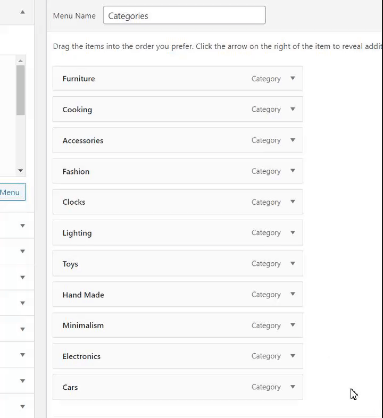Reveal Fashion item options via arrow
Viewport: 383px width, 418px height.
pyautogui.click(x=293, y=171)
